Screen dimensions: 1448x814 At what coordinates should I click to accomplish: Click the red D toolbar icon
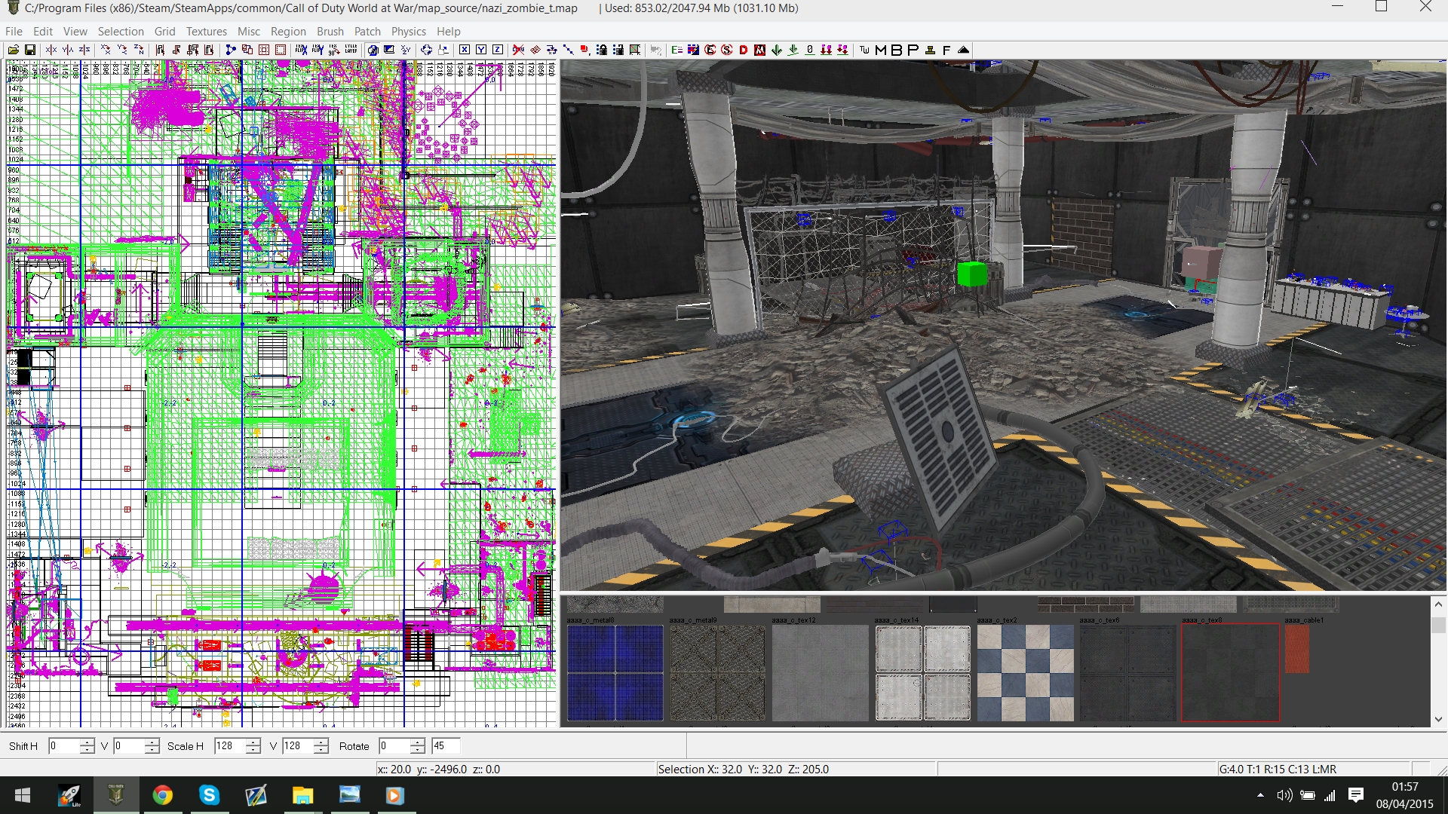click(744, 50)
